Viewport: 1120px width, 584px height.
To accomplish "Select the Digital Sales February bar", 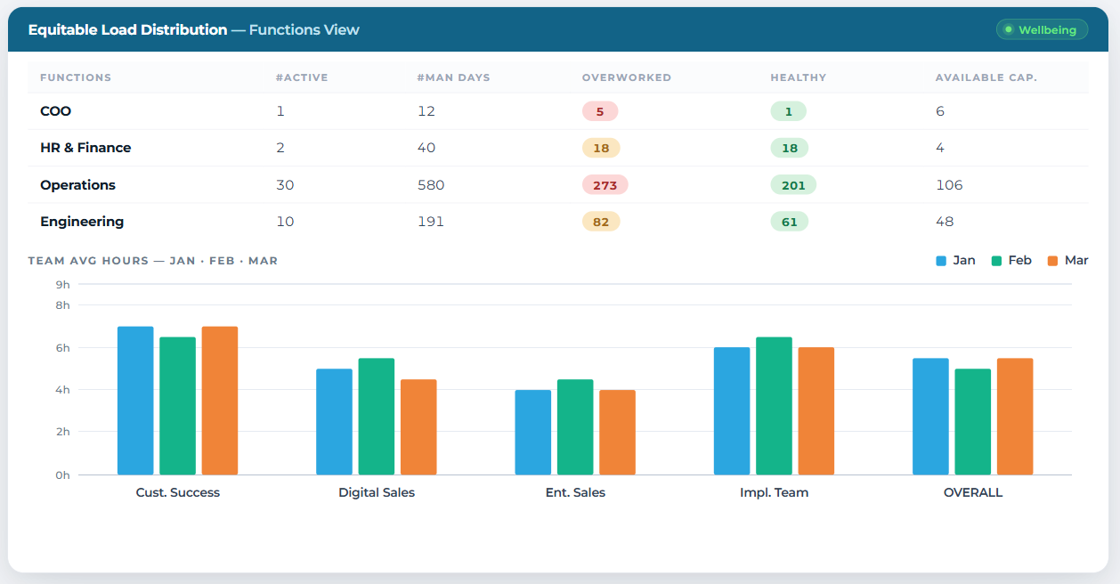I will pos(377,417).
